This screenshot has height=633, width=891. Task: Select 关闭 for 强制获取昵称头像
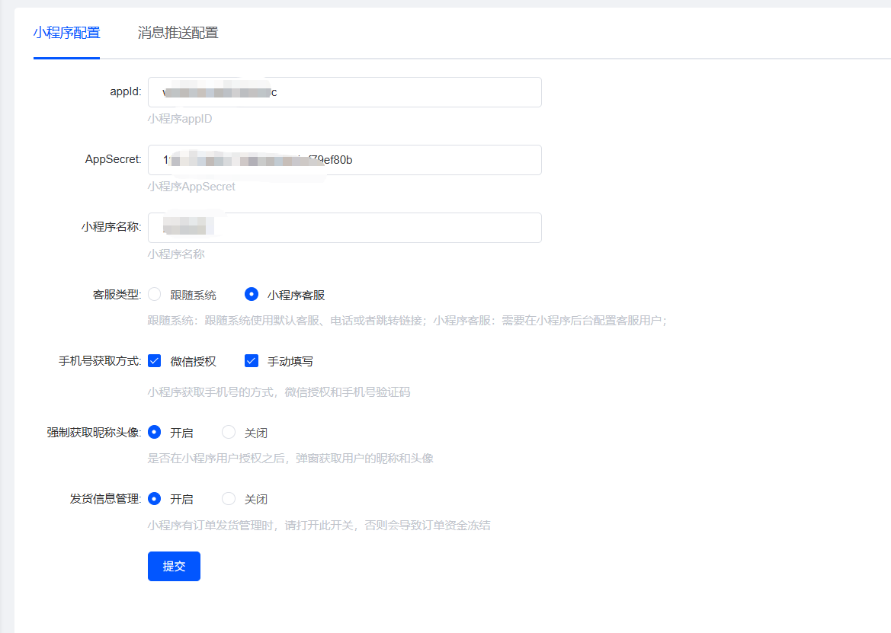(x=229, y=433)
